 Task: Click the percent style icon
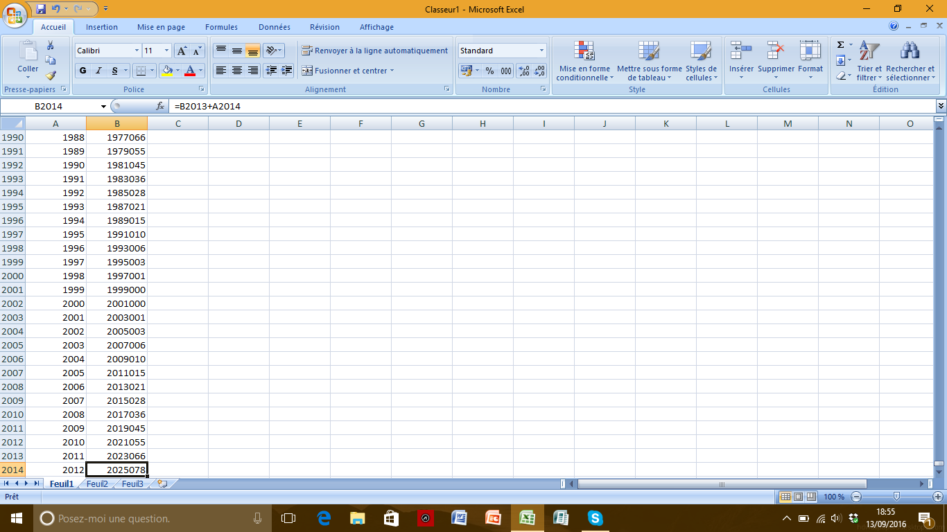pos(489,71)
